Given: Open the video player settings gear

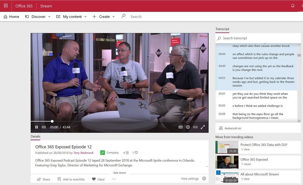Looking at the screenshot, I should point(188,127).
